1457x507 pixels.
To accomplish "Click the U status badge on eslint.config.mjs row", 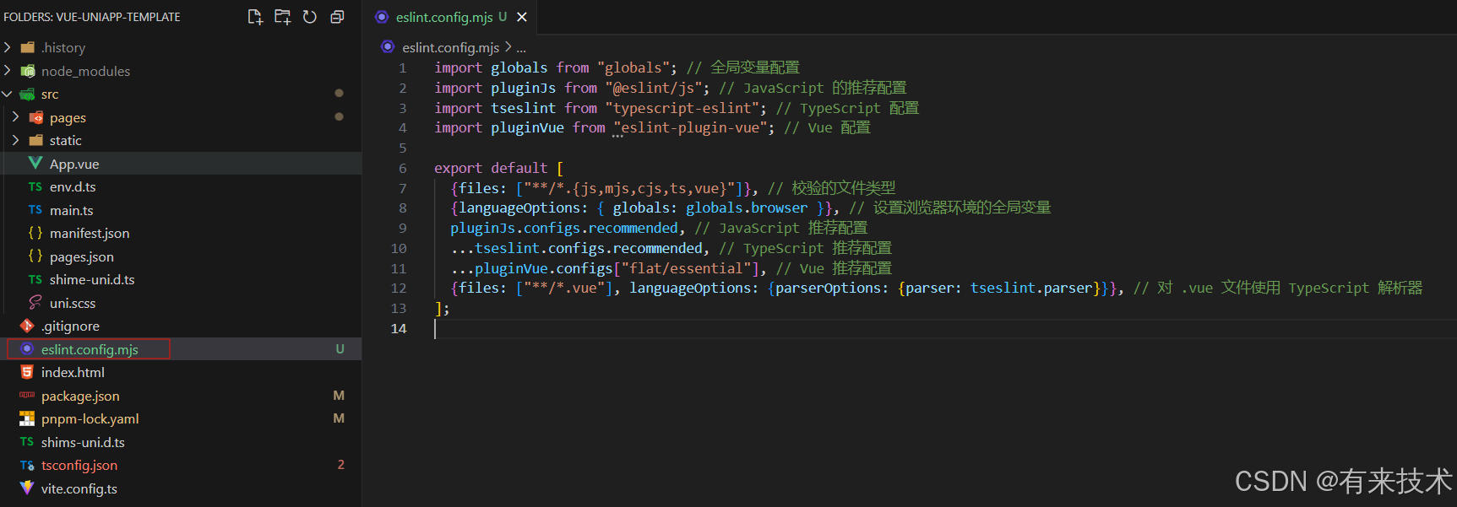I will (x=340, y=348).
